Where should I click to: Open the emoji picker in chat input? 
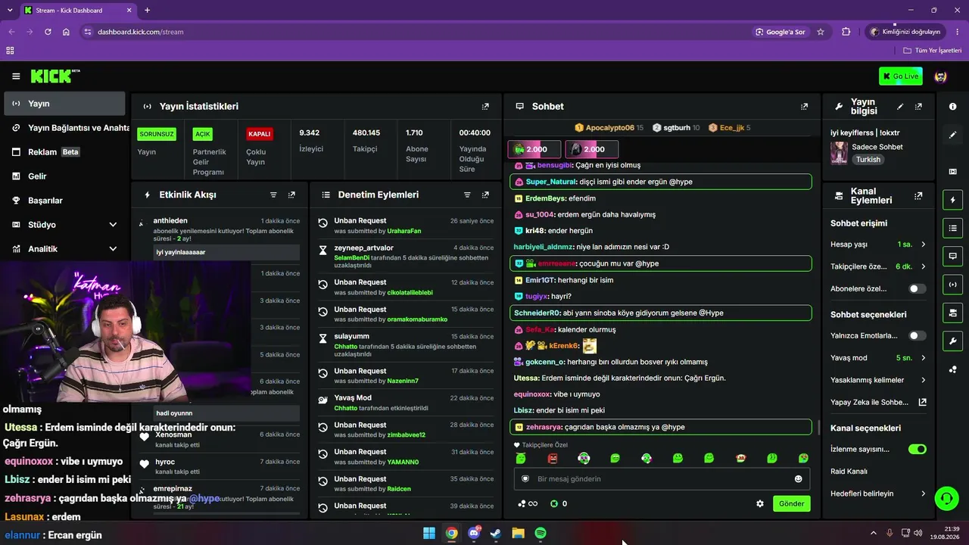pyautogui.click(x=798, y=479)
